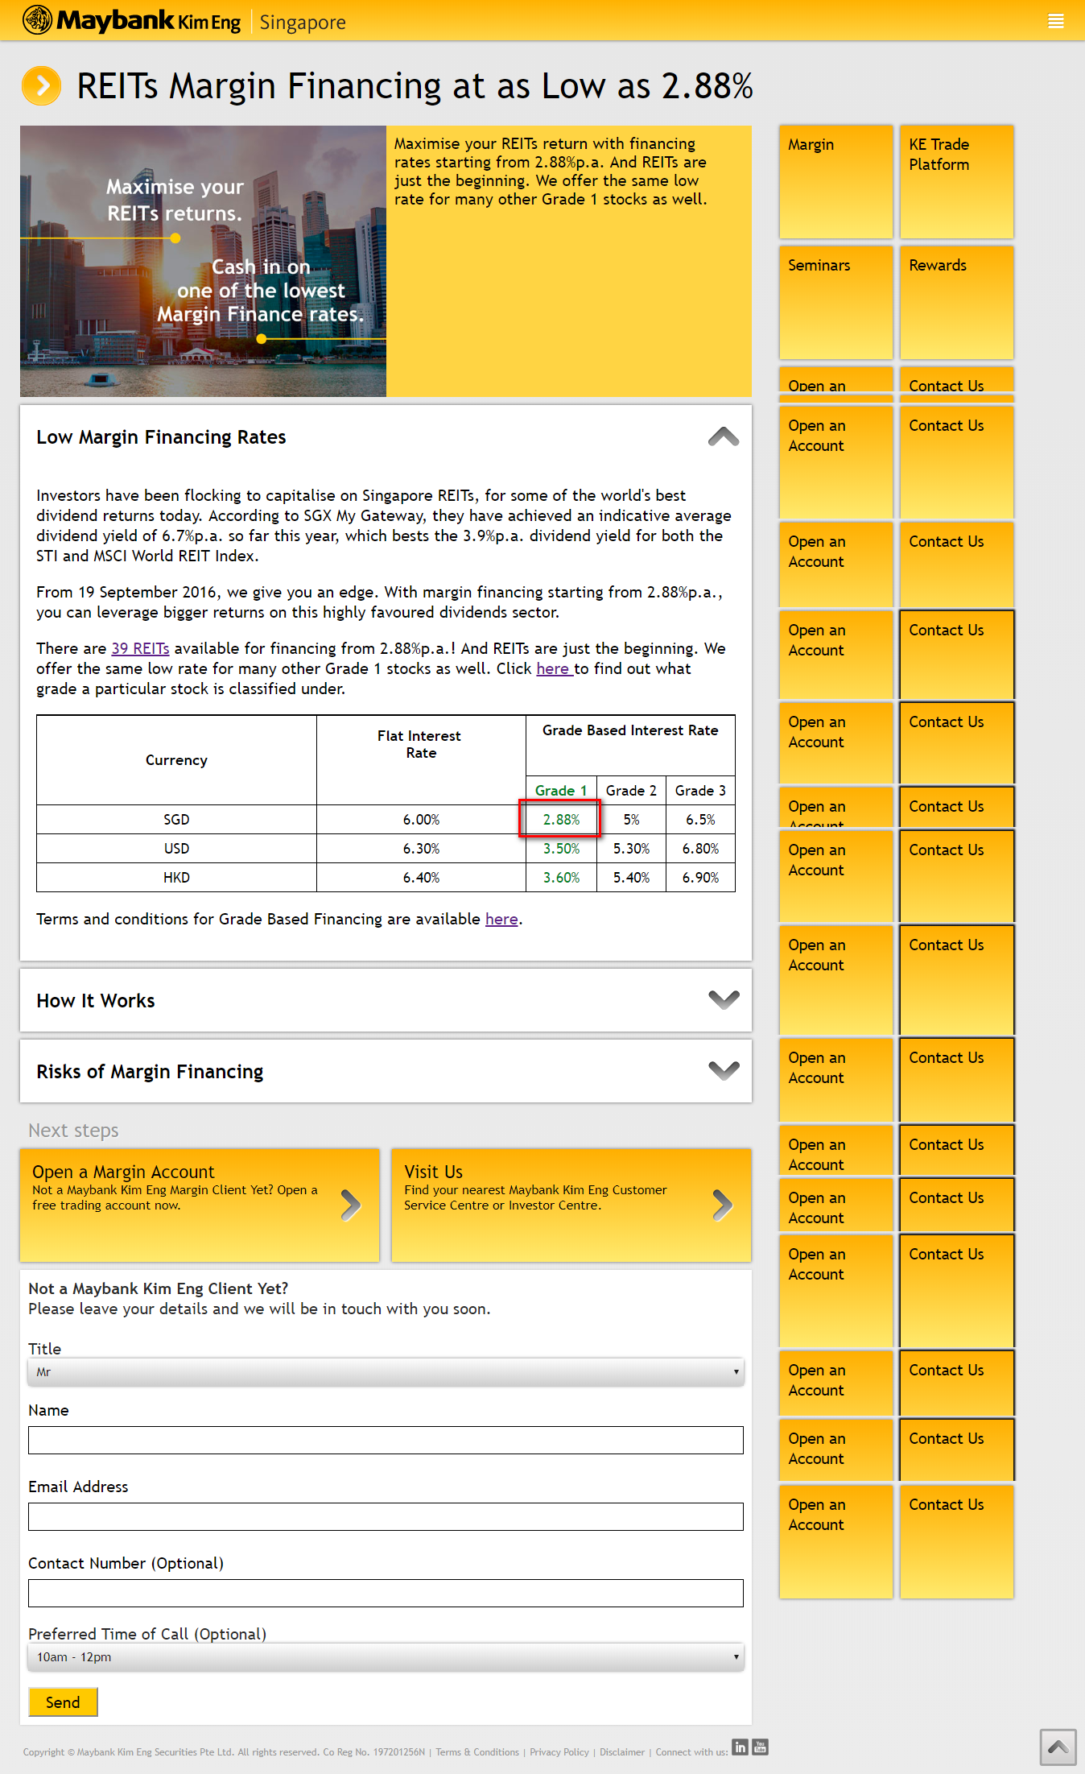Collapse the Low Margin Financing Rates section
The height and width of the screenshot is (1774, 1085).
723,436
